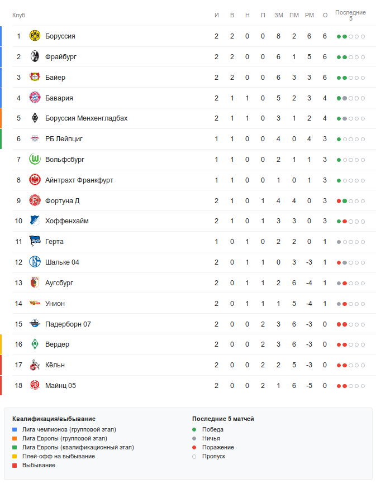Open the RB Leipzig logo
The height and width of the screenshot is (484, 376).
[x=35, y=139]
